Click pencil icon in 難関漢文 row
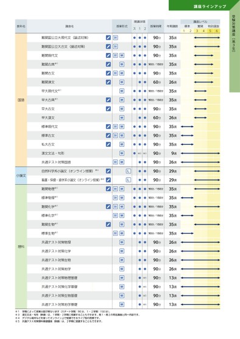240x339 pixels. pos(108,82)
